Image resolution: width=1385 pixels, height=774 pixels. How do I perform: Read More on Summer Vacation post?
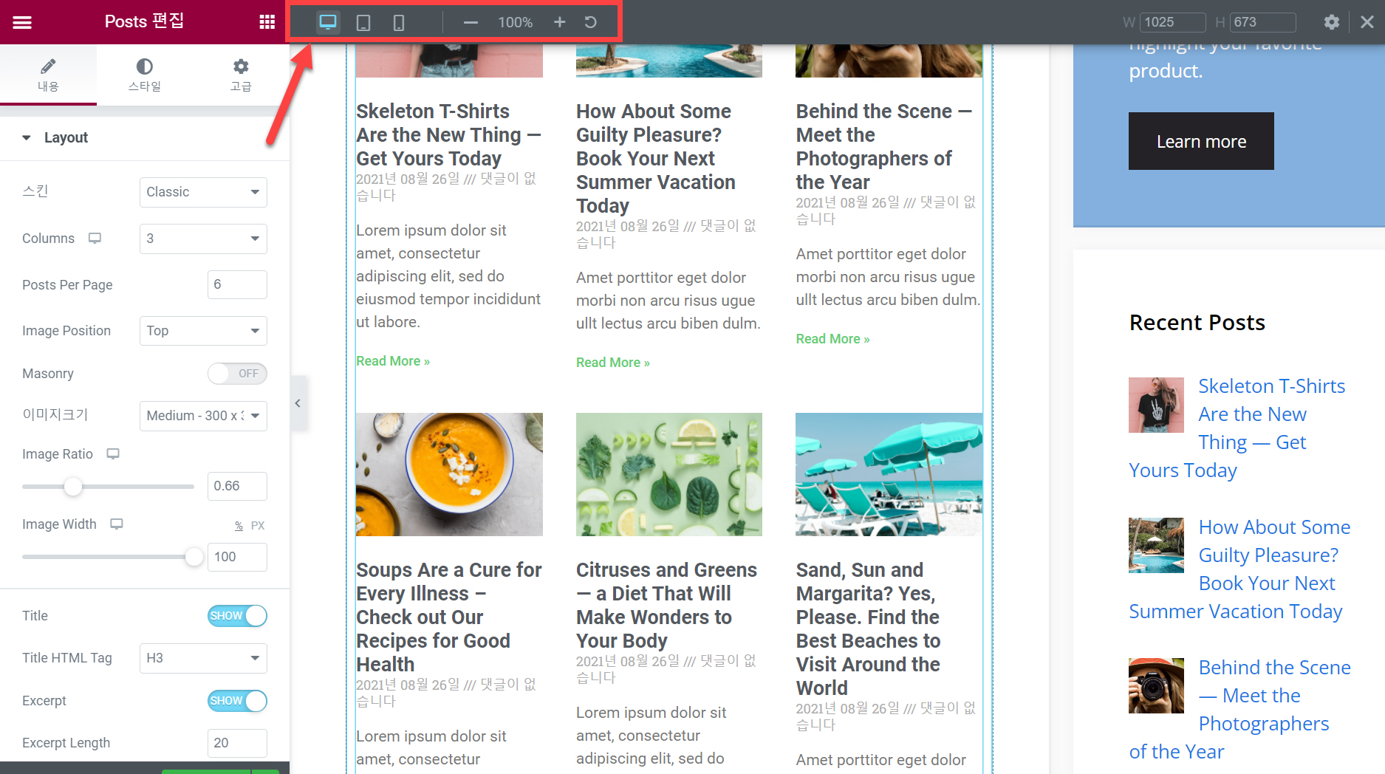click(x=613, y=363)
